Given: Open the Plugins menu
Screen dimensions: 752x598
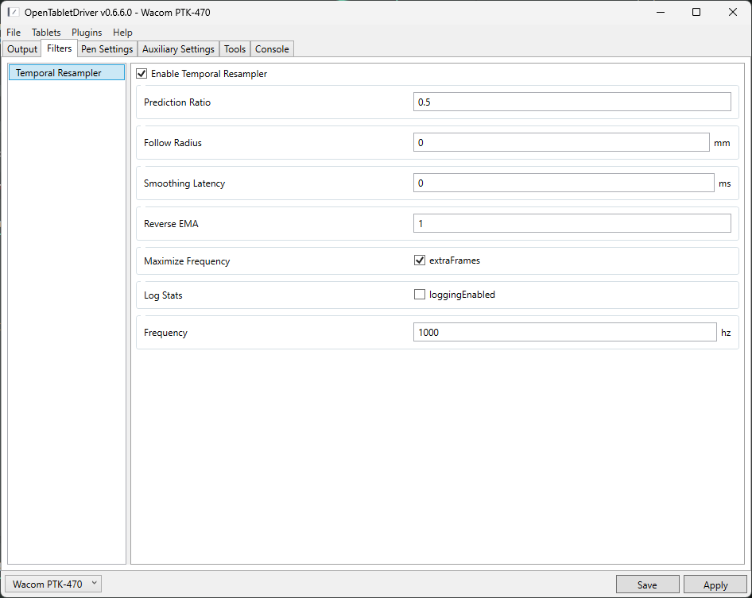Looking at the screenshot, I should coord(87,33).
